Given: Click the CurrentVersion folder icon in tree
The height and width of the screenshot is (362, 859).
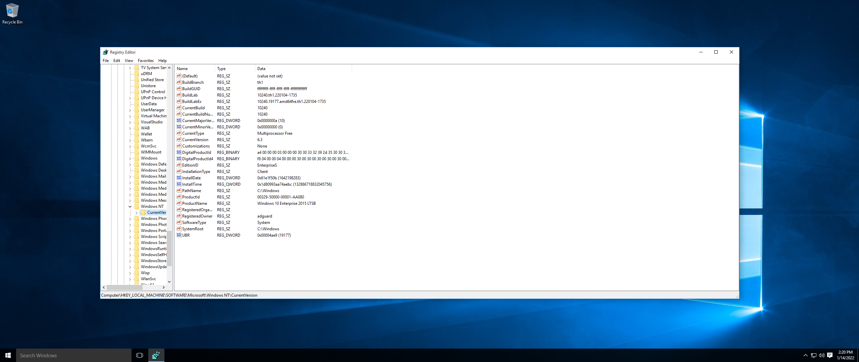Looking at the screenshot, I should pos(143,213).
